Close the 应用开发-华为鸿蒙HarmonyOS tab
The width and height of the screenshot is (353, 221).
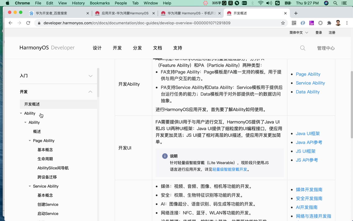coord(154,13)
